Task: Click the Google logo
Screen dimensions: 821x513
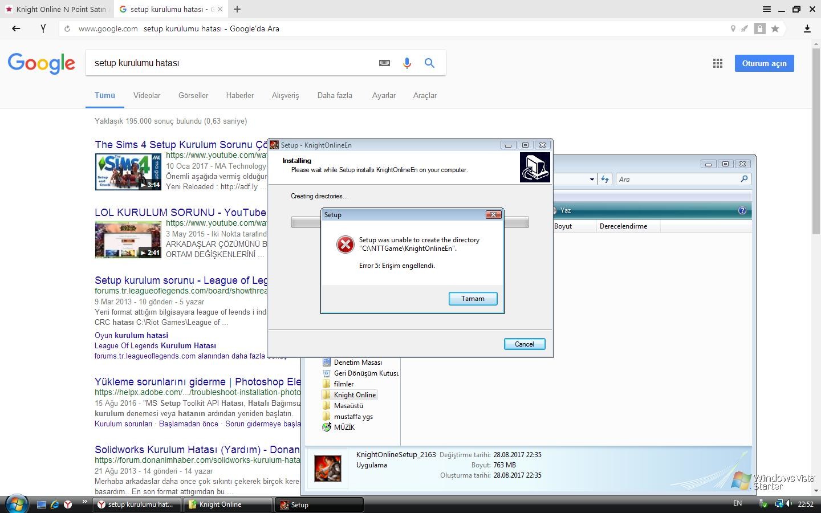Action: tap(42, 63)
